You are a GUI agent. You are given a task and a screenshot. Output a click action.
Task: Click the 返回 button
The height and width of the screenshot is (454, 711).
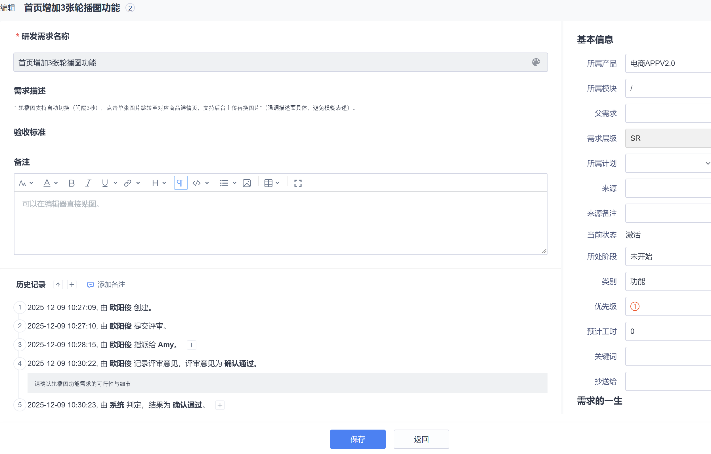(421, 439)
